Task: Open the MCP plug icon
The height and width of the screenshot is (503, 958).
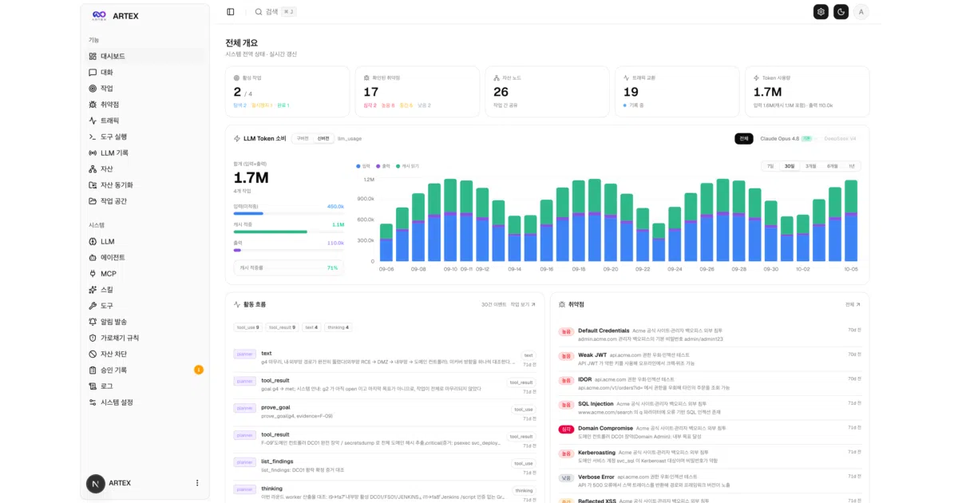Action: click(93, 273)
